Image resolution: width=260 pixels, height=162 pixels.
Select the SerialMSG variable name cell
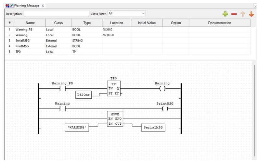30,41
